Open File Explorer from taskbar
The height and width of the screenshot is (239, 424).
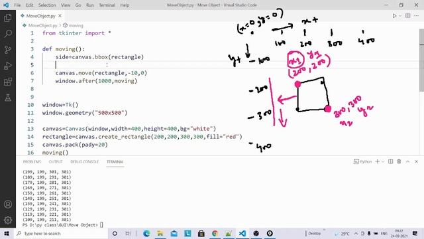(160, 233)
